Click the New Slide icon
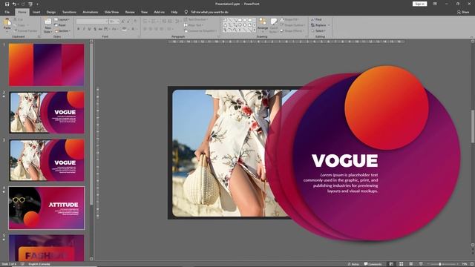 47,22
